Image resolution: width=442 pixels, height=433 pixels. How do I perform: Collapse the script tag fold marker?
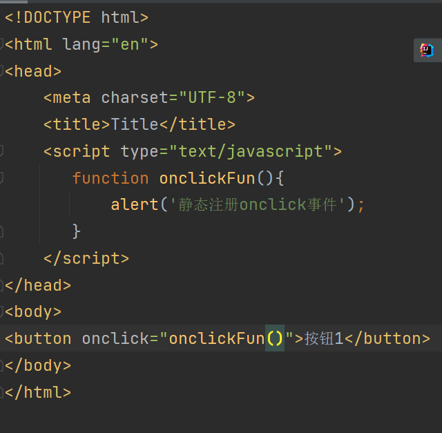coord(2,151)
